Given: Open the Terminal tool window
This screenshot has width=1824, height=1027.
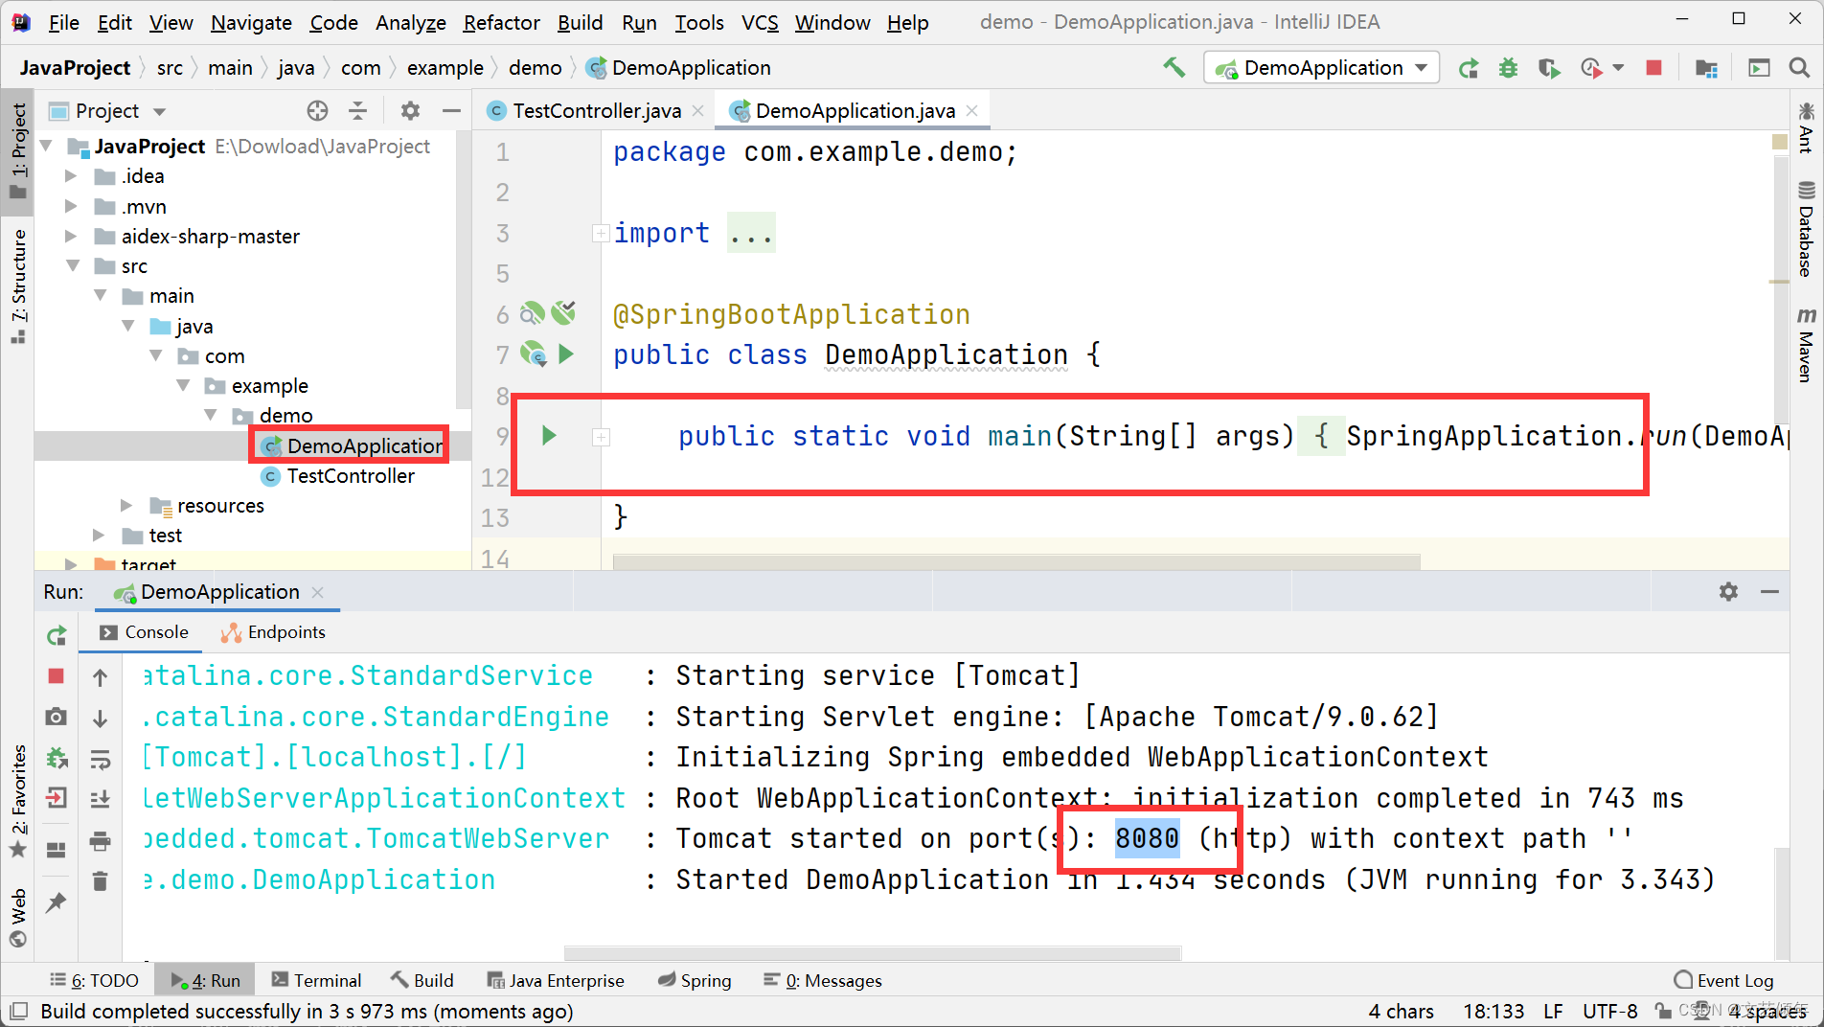Looking at the screenshot, I should (316, 980).
